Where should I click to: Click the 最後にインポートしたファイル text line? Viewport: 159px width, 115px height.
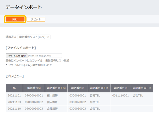pyautogui.click(x=37, y=61)
